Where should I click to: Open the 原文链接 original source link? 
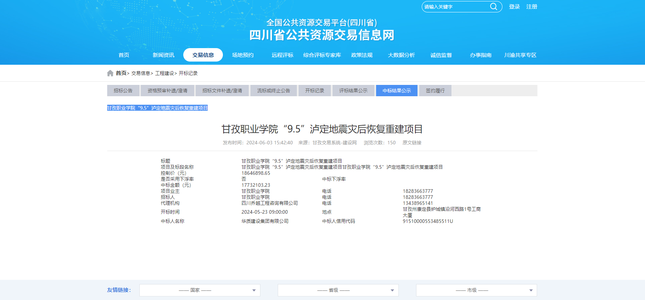pos(411,143)
